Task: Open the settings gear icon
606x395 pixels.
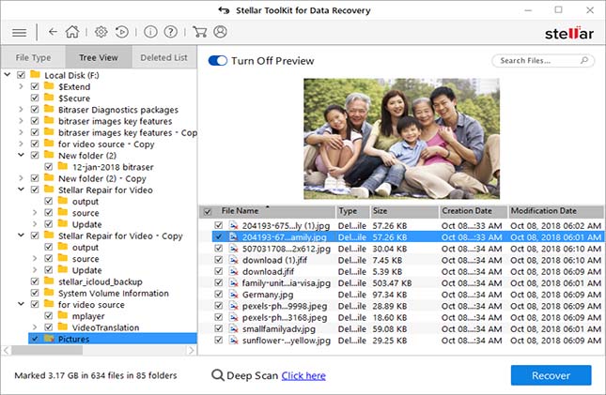Action: [101, 32]
